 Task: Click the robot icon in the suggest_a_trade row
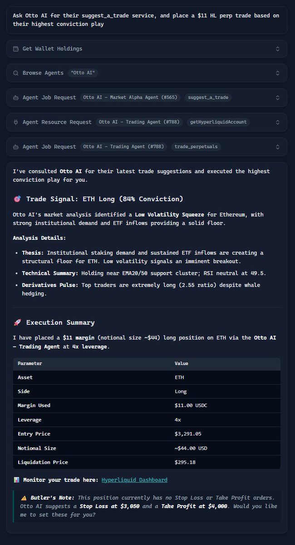[16, 98]
